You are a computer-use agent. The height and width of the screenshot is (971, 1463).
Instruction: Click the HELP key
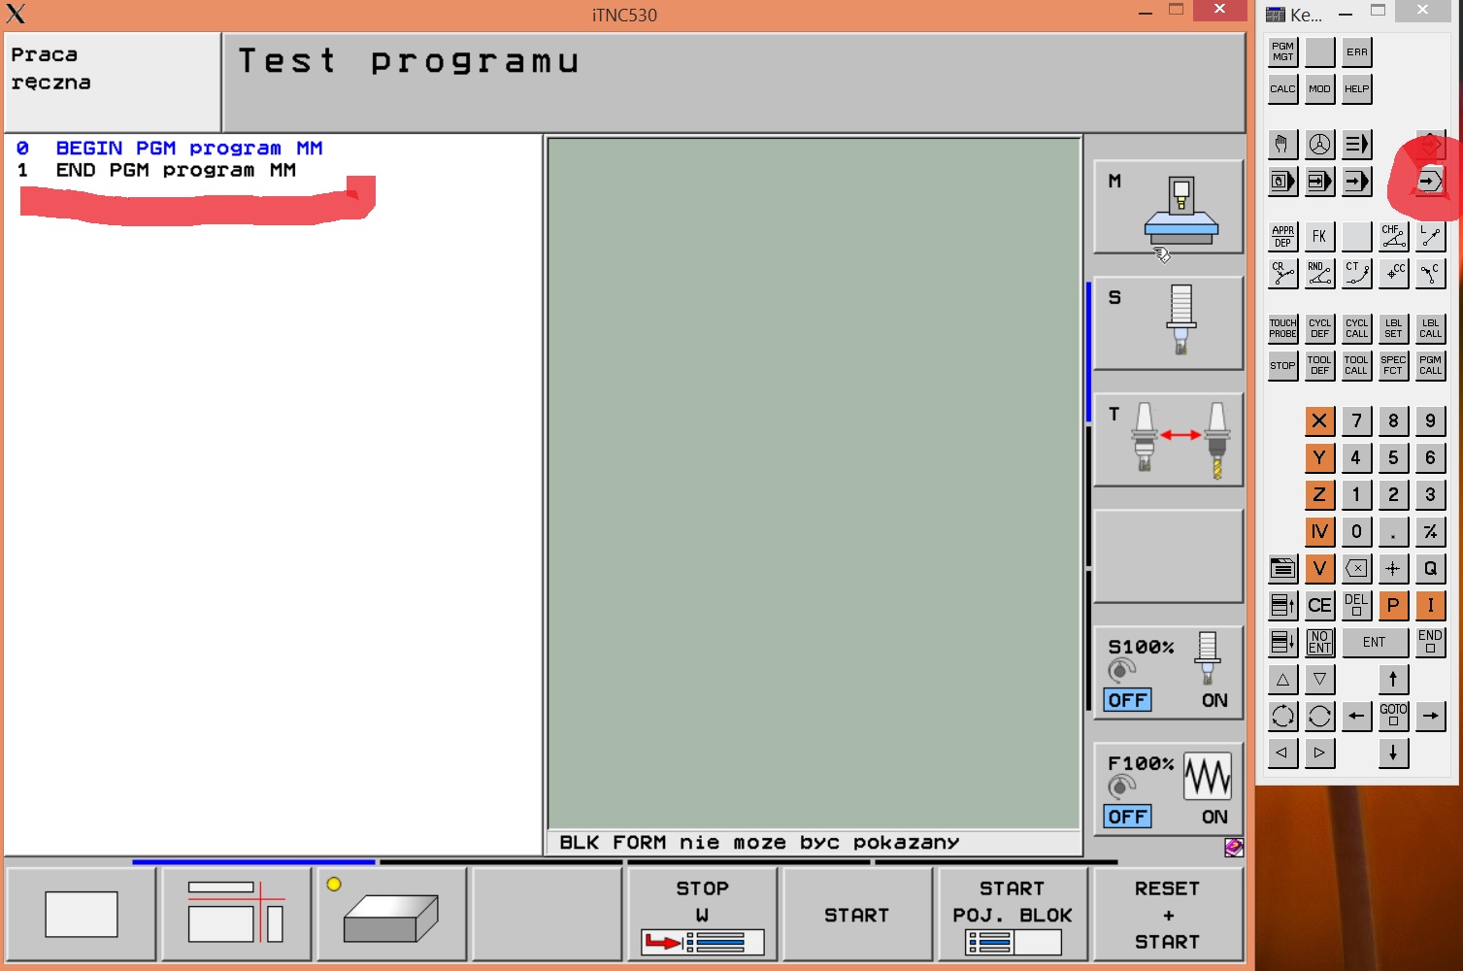(1356, 88)
